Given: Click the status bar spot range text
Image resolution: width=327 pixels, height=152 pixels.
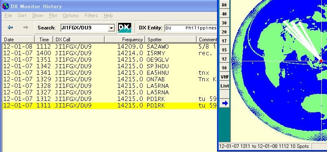Looking at the screenshot, I should (264, 146).
